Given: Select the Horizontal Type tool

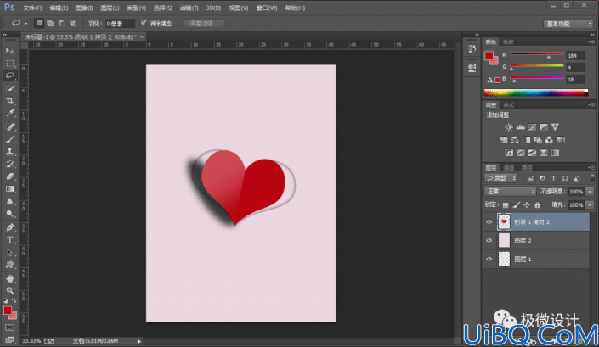Looking at the screenshot, I should pos(10,240).
